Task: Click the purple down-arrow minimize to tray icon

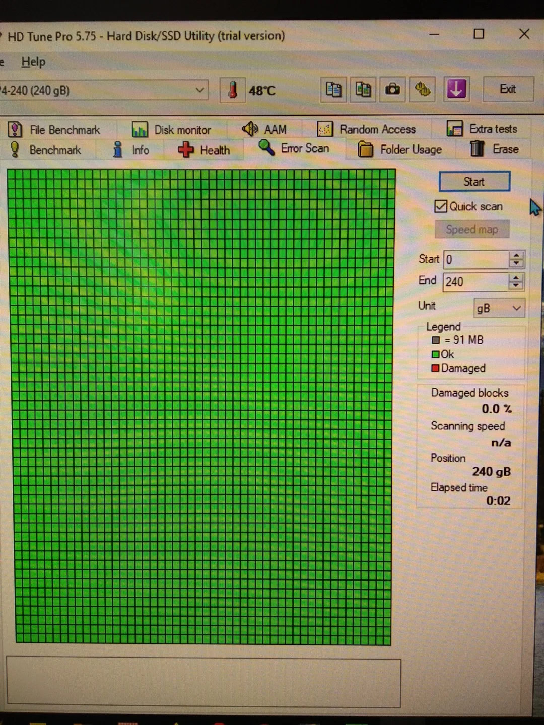Action: point(456,89)
